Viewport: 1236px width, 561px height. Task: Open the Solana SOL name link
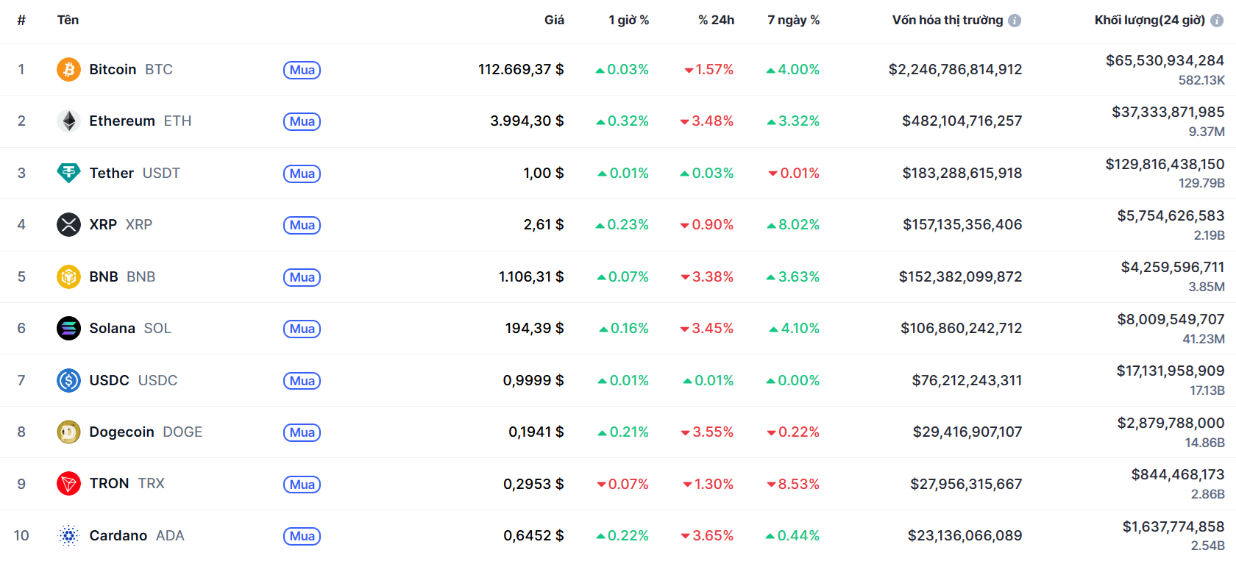click(130, 328)
